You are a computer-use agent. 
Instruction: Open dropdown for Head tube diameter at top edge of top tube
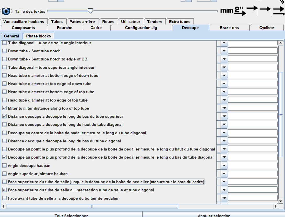pyautogui.click(x=224, y=100)
